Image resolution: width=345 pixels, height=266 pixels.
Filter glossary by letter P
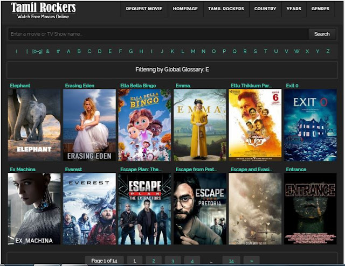tap(224, 52)
